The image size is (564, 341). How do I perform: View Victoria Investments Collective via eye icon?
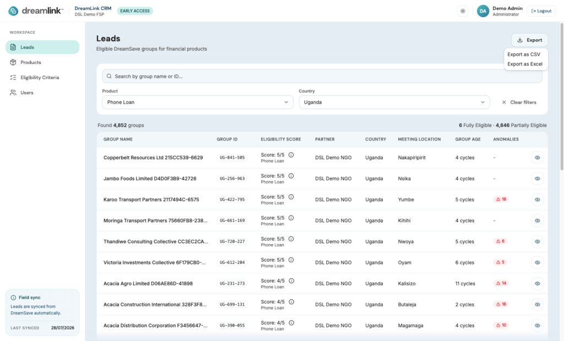pos(538,263)
